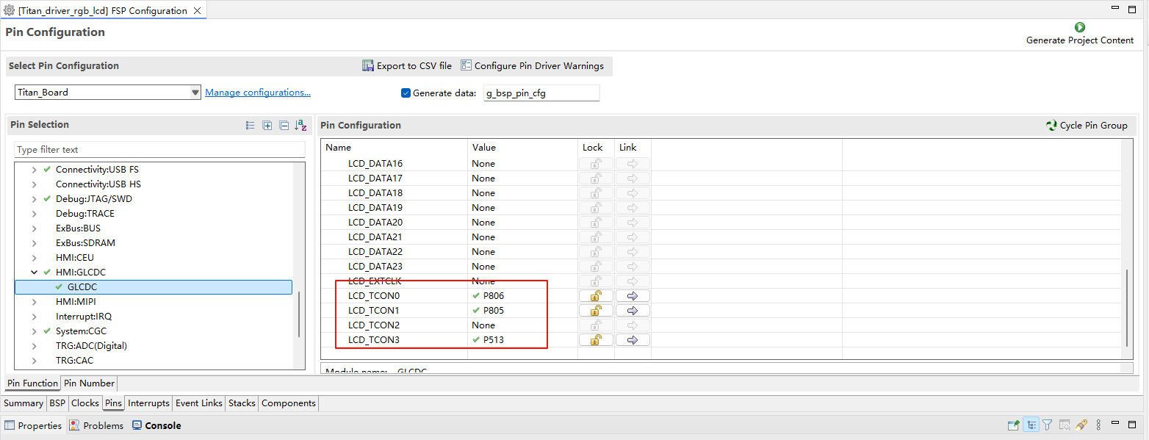Expand all nodes in Pin Selection

[x=267, y=126]
